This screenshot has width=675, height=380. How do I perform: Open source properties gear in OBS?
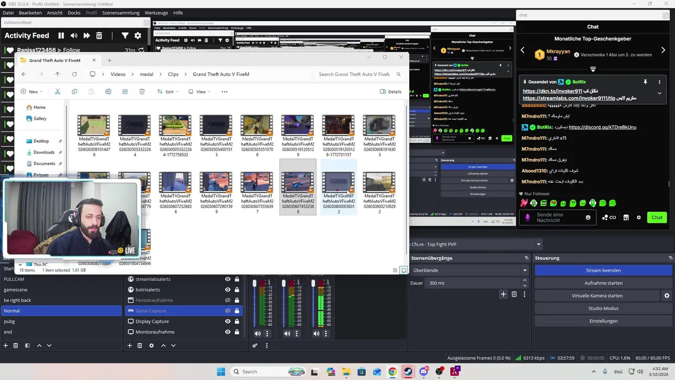(151, 346)
